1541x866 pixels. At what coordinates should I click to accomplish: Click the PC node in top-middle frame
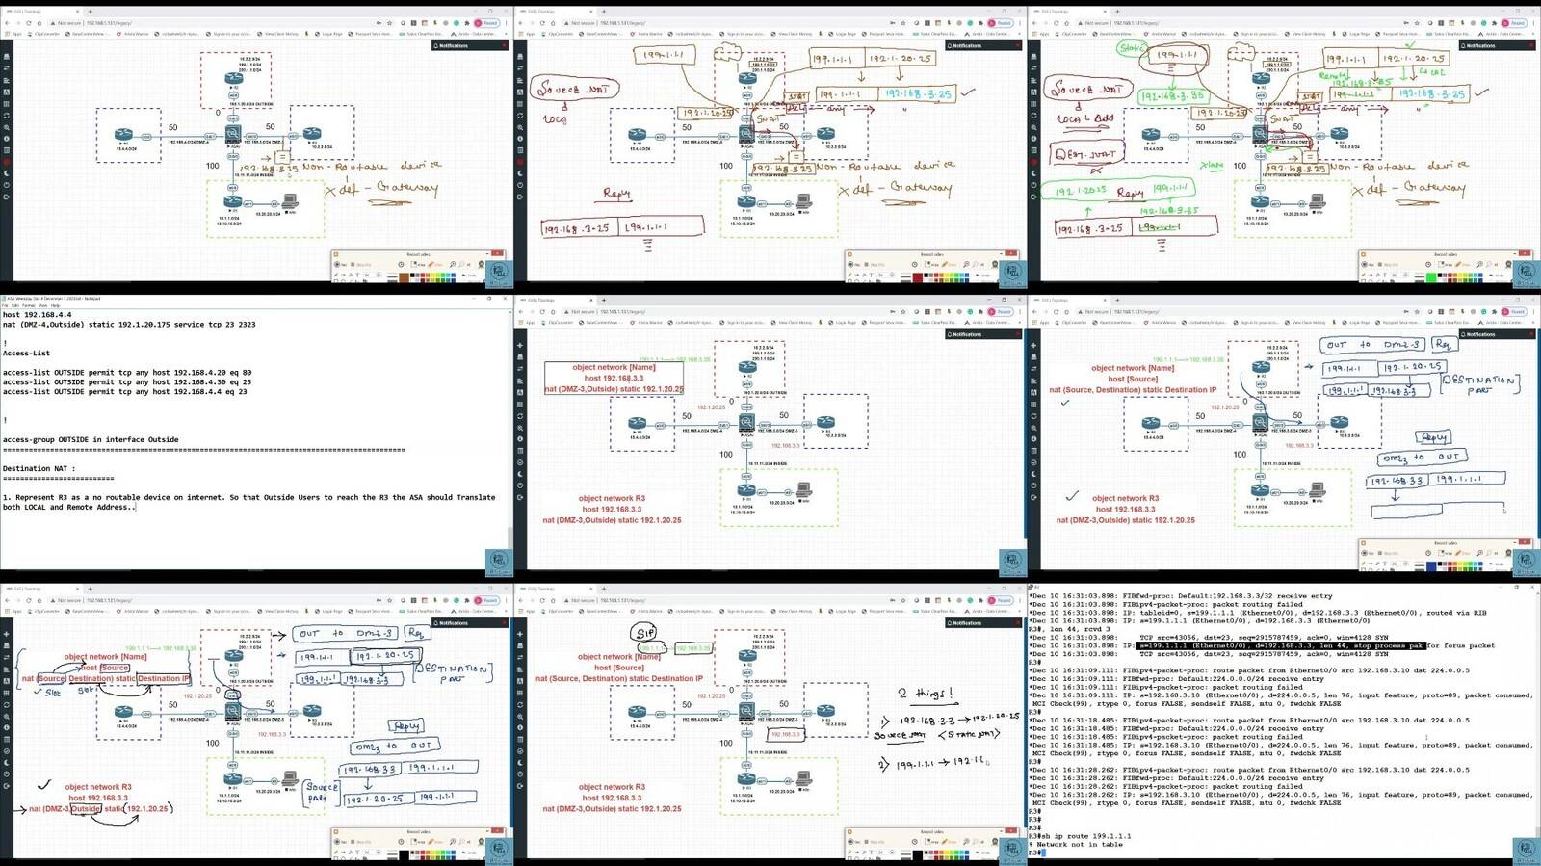[x=803, y=201]
